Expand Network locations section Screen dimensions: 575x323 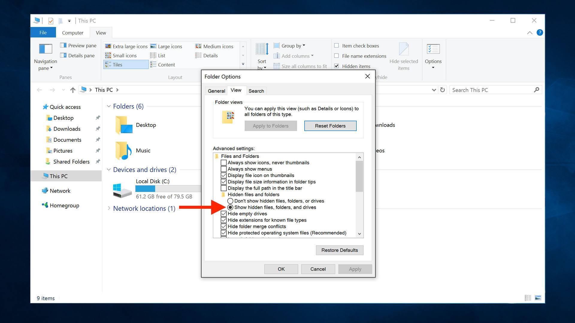coord(109,208)
